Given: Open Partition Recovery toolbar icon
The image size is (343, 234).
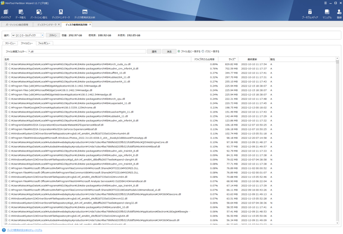Looking at the screenshot, I should click(x=39, y=14).
